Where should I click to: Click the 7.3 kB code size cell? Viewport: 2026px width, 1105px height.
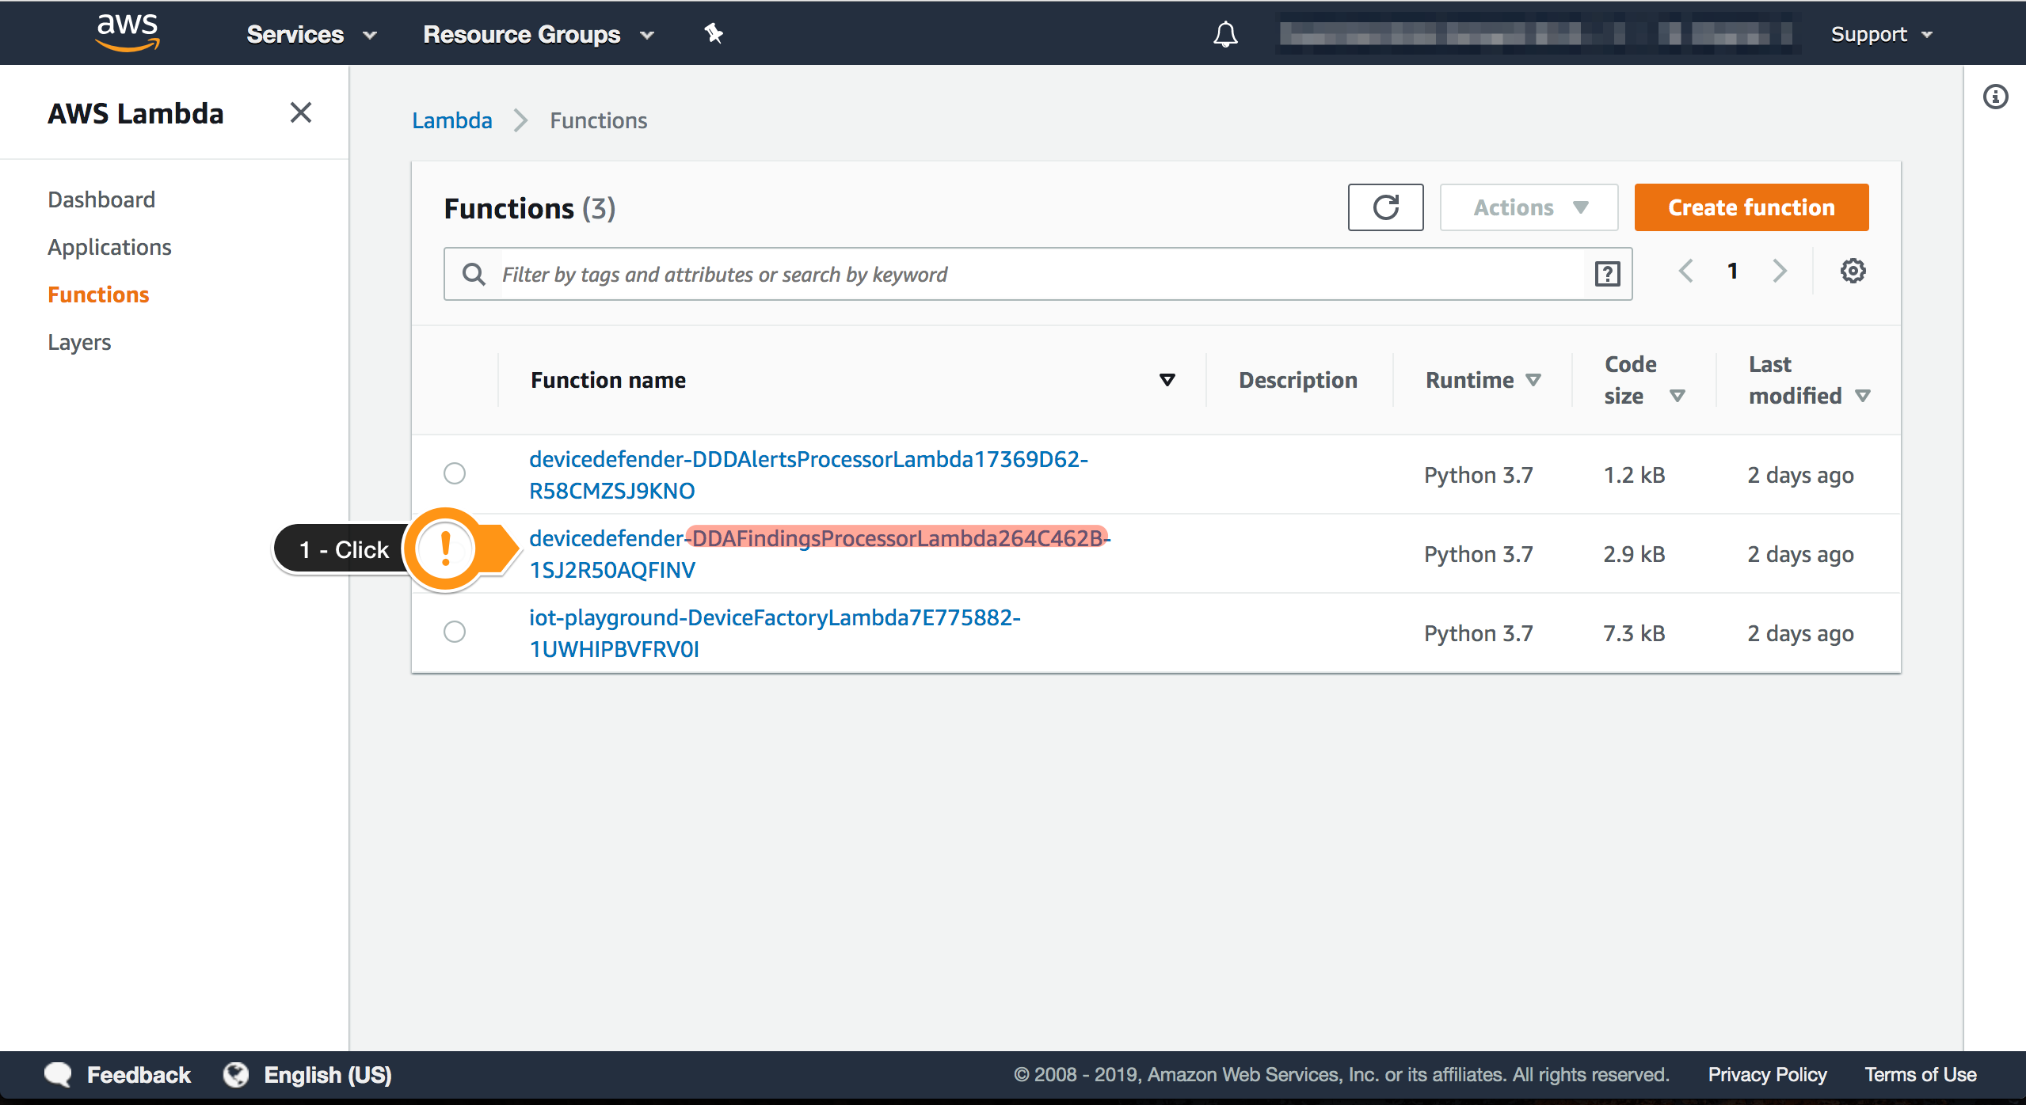point(1634,633)
